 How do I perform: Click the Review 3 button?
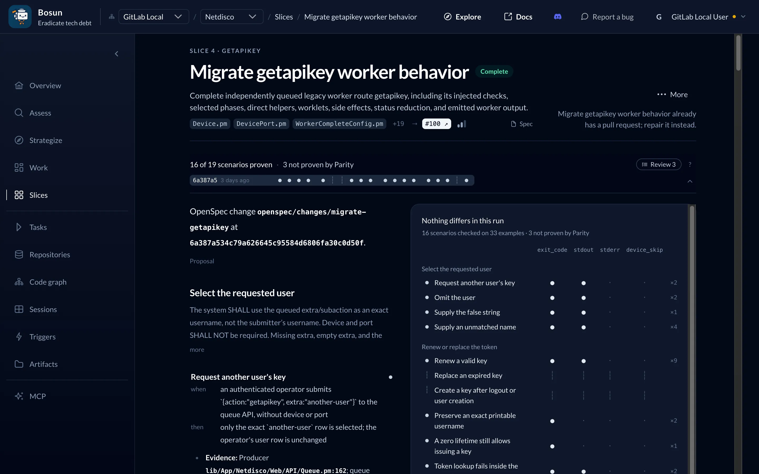tap(658, 164)
